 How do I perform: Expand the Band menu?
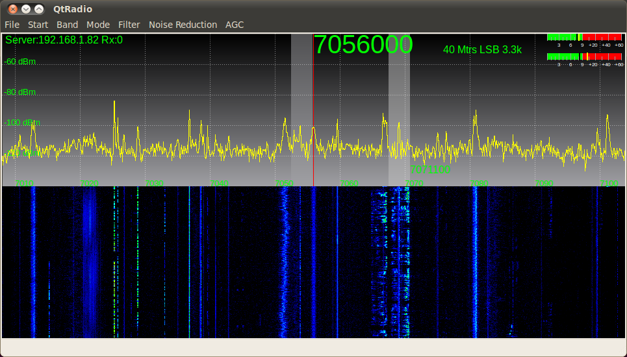pyautogui.click(x=67, y=25)
